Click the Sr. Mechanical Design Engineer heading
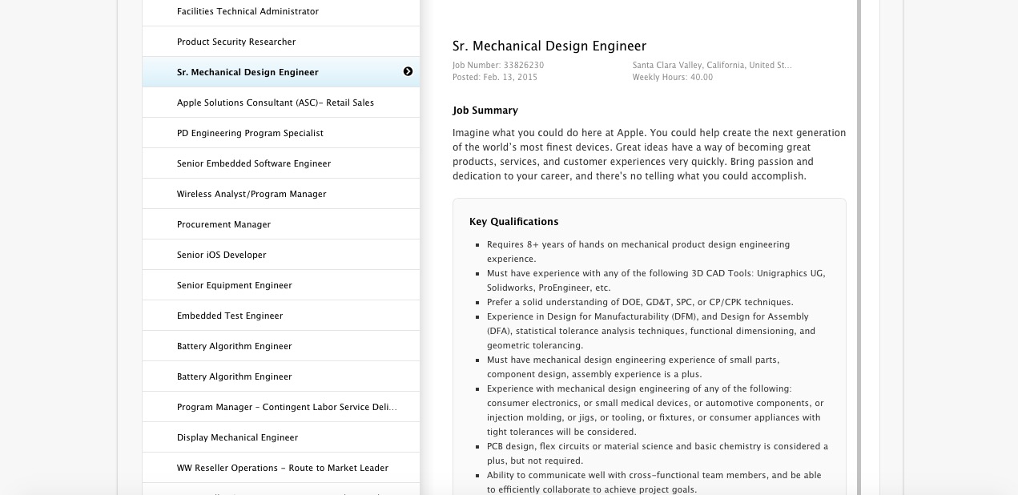This screenshot has height=495, width=1018. [x=549, y=46]
